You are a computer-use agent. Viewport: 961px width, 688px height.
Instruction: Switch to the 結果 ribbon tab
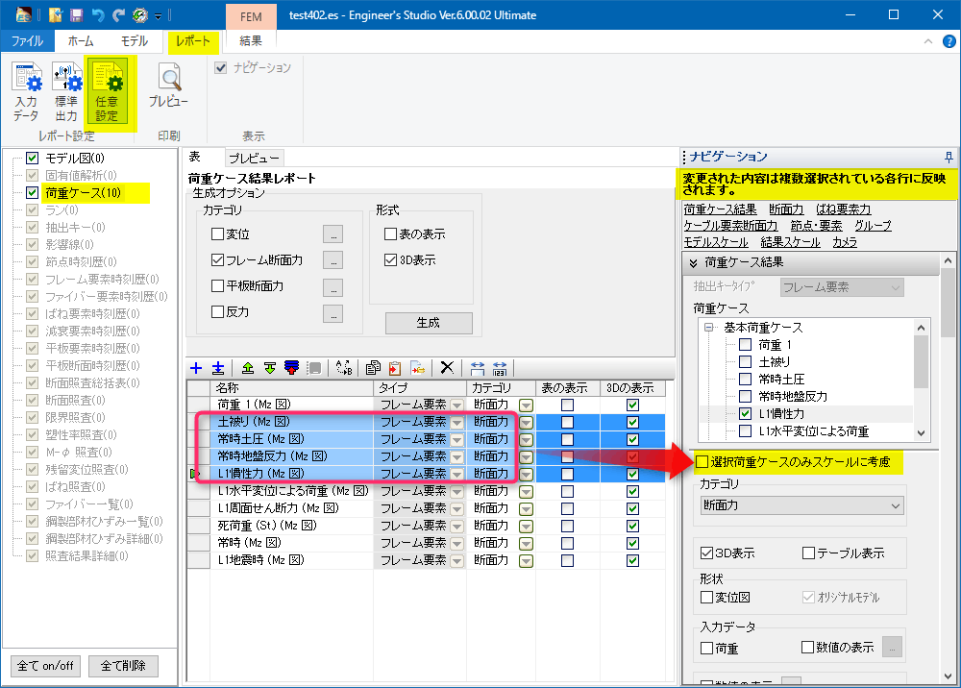[x=250, y=40]
